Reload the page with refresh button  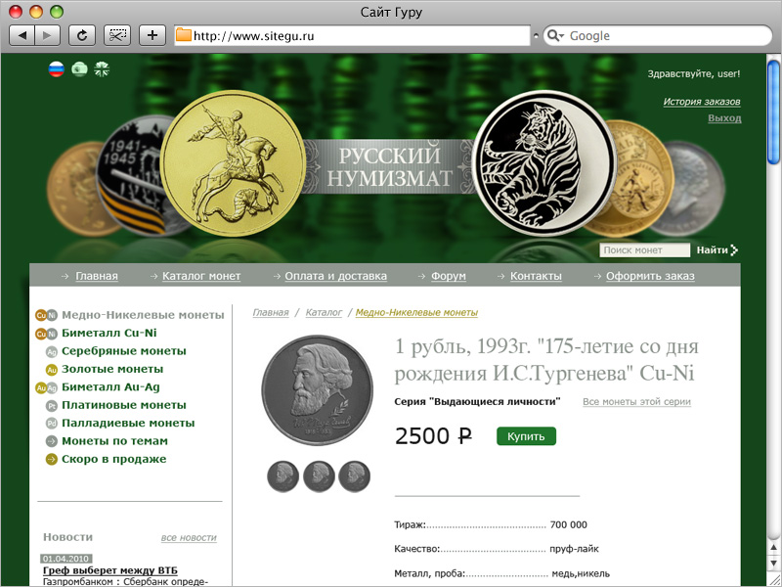[x=82, y=35]
